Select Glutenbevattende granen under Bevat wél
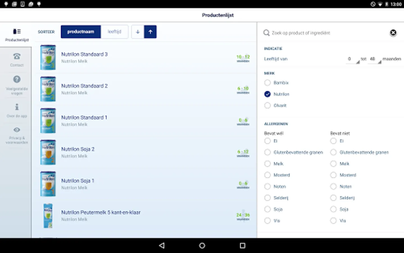The width and height of the screenshot is (404, 253). [x=267, y=152]
